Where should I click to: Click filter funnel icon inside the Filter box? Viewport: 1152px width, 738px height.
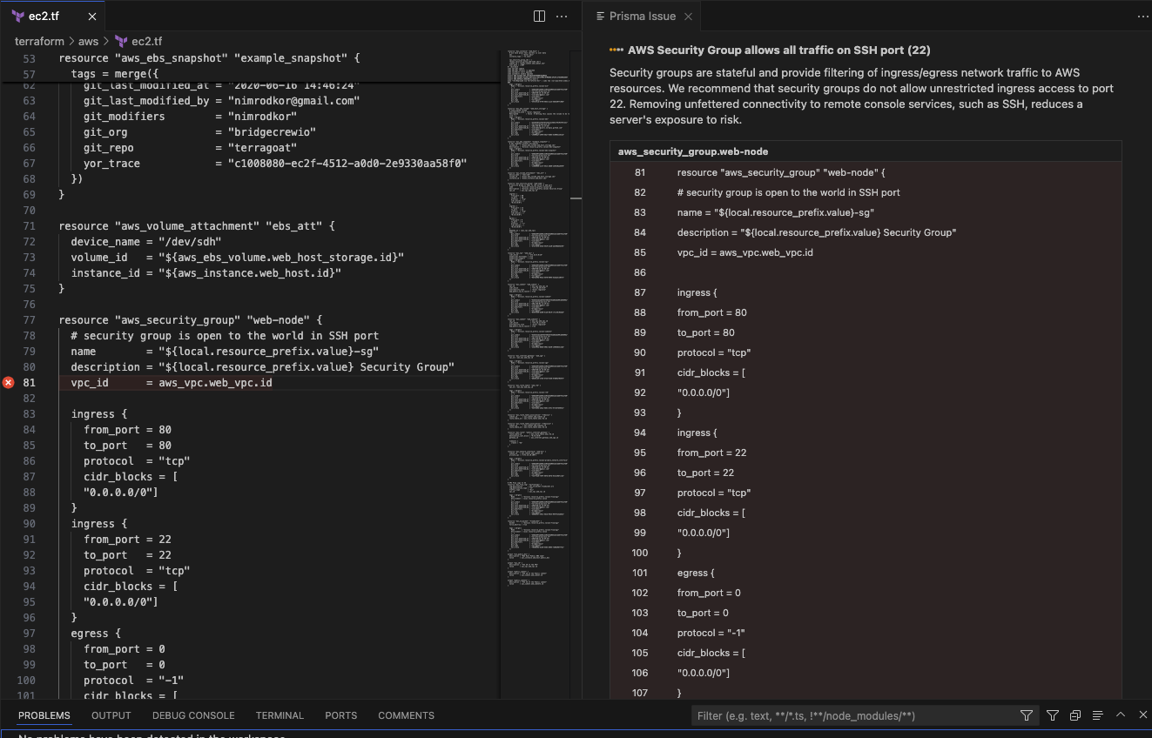1027,715
